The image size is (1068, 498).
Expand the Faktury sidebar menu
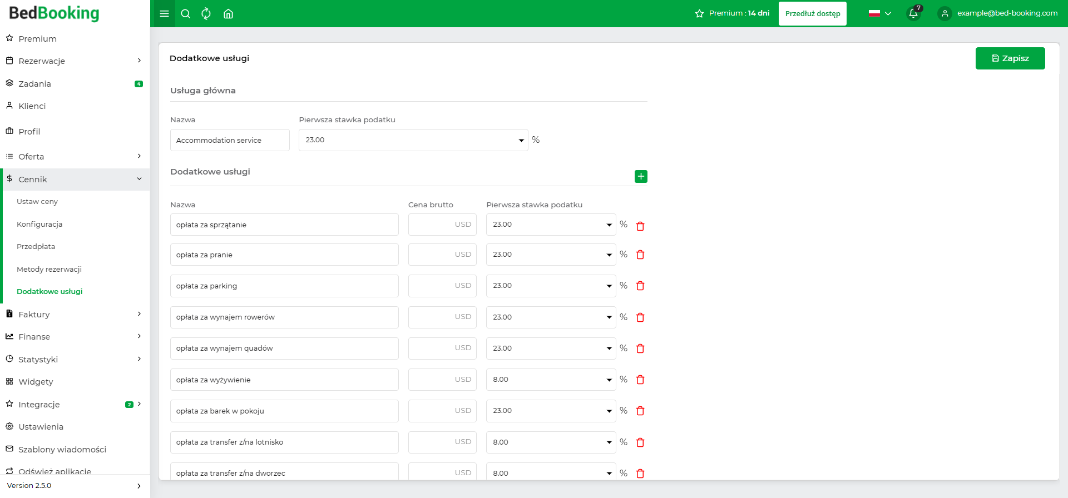[75, 314]
